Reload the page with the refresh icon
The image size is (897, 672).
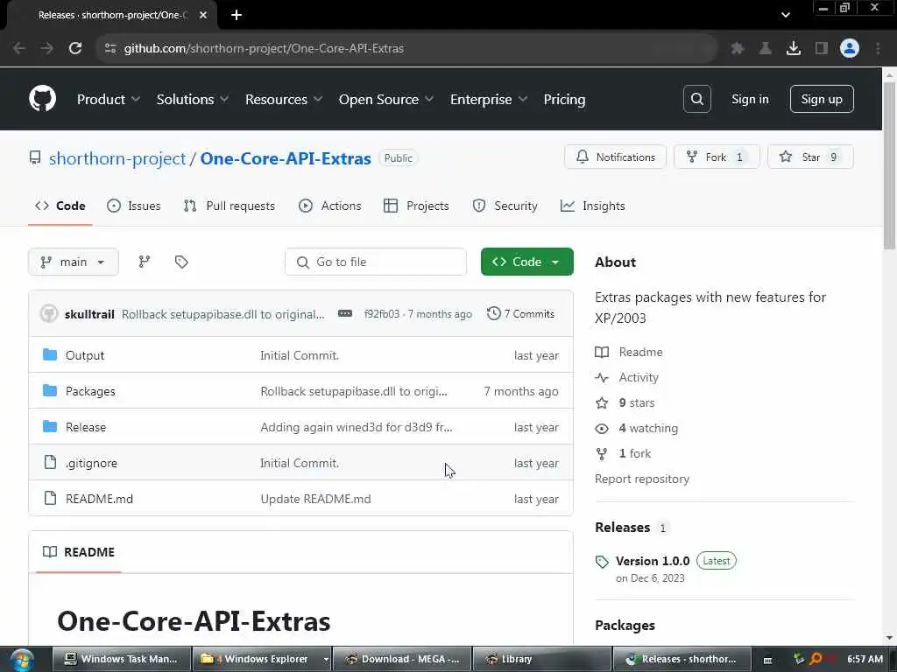coord(75,48)
